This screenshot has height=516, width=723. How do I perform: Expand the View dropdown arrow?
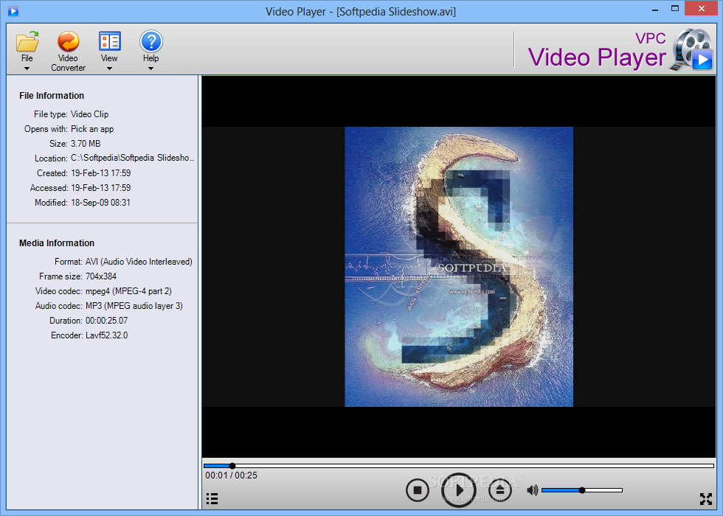[x=109, y=69]
